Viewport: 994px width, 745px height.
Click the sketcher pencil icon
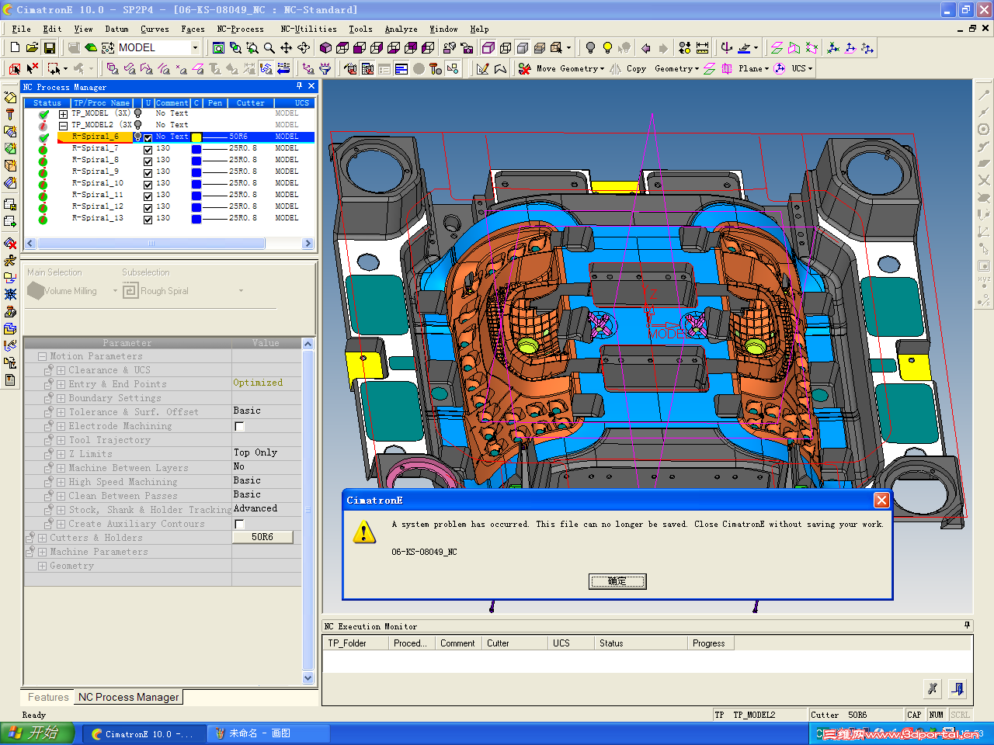pyautogui.click(x=482, y=69)
